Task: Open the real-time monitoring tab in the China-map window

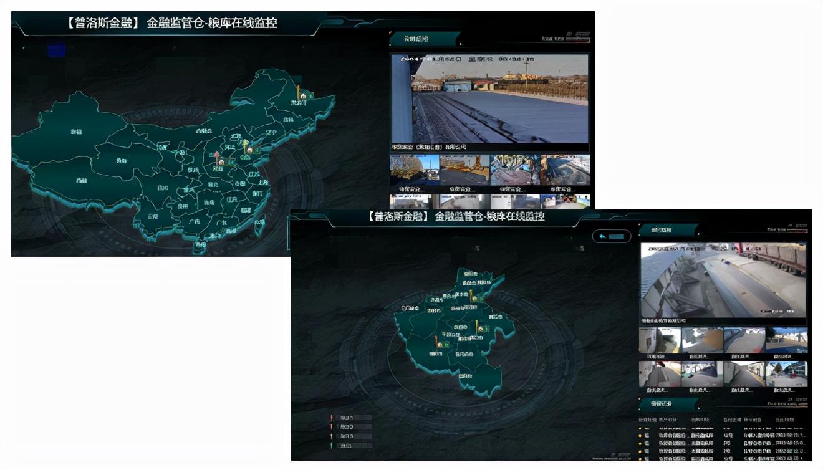Action: 425,39
